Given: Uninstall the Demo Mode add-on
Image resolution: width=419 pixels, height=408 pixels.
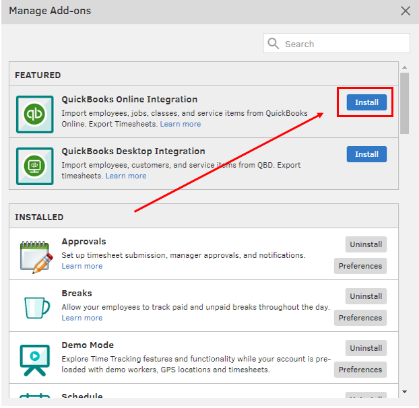Looking at the screenshot, I should [x=366, y=348].
